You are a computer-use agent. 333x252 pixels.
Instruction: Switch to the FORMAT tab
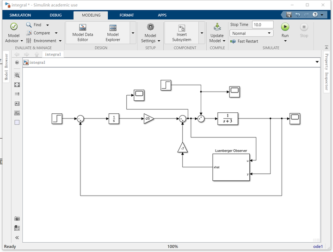[x=127, y=15]
